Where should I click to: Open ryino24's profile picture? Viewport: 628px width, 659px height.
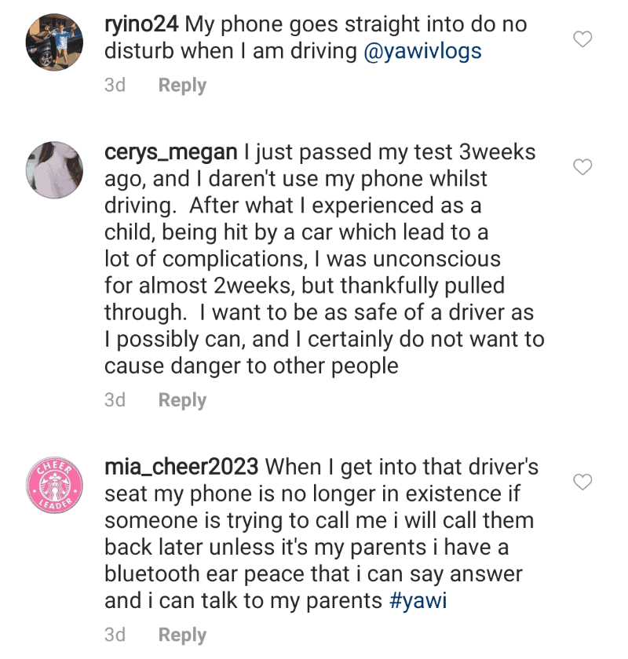(x=54, y=42)
